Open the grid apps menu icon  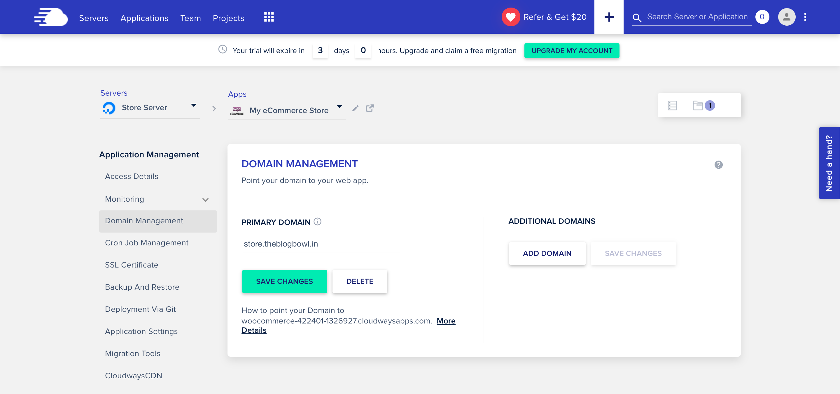(x=269, y=17)
